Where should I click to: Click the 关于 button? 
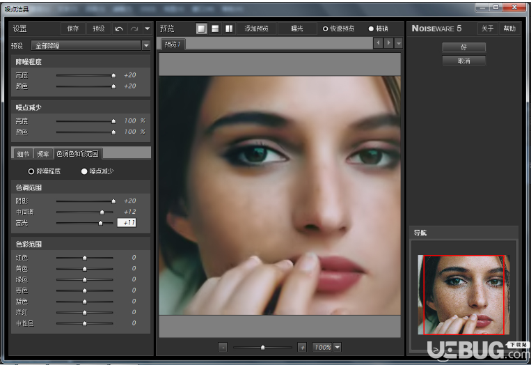487,29
